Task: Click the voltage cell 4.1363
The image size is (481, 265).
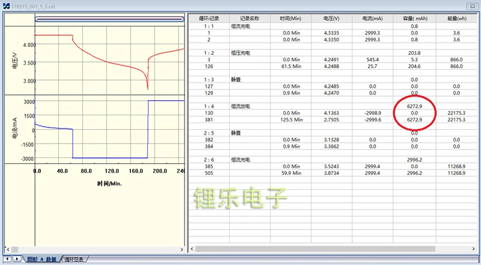Action: (331, 113)
